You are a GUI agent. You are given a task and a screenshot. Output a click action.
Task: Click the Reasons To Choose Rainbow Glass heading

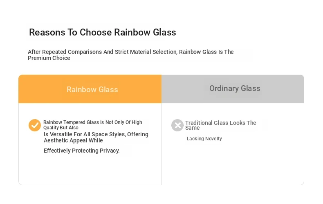point(103,32)
